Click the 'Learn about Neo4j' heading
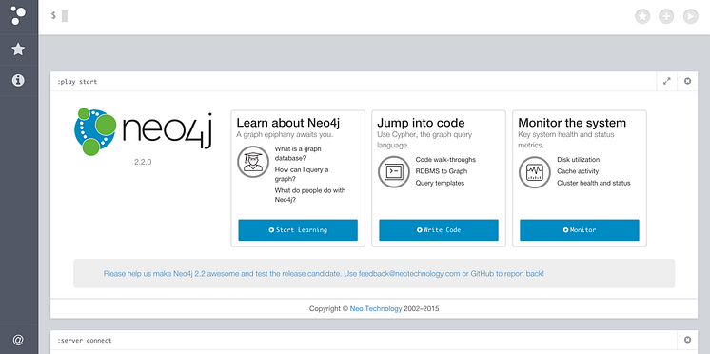 coord(288,123)
